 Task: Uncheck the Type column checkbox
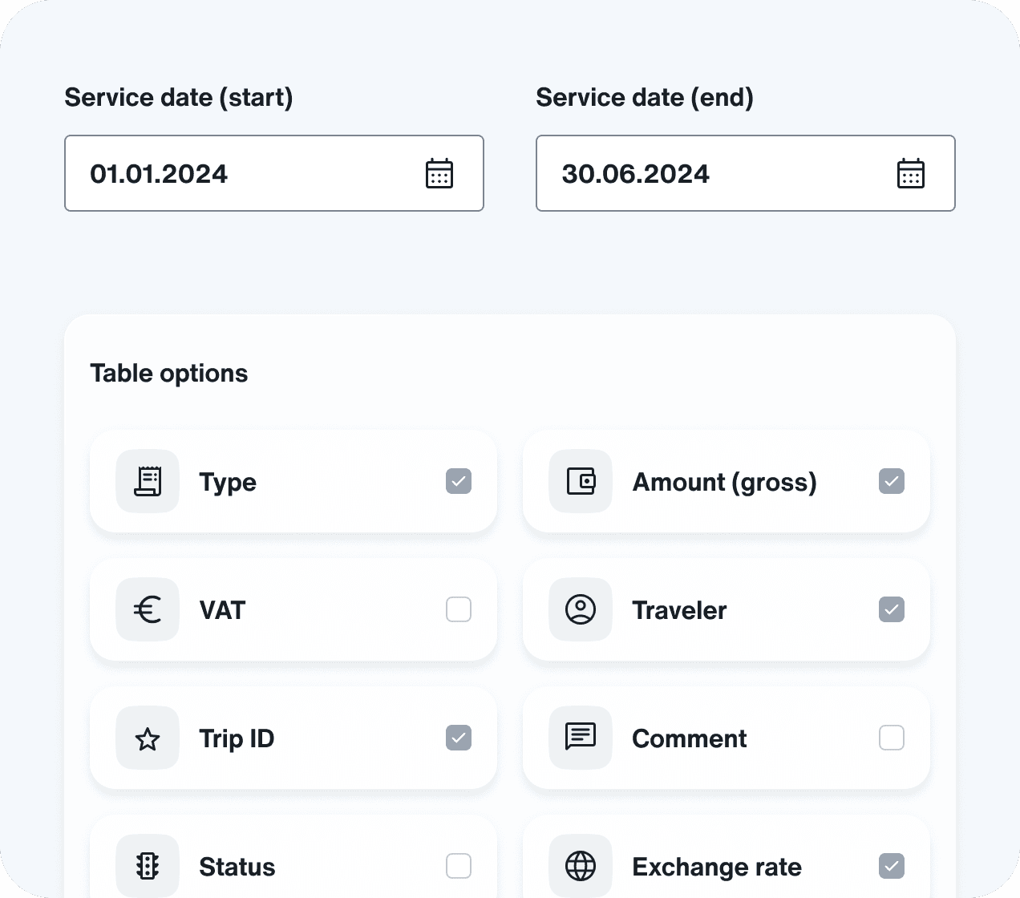(x=459, y=481)
